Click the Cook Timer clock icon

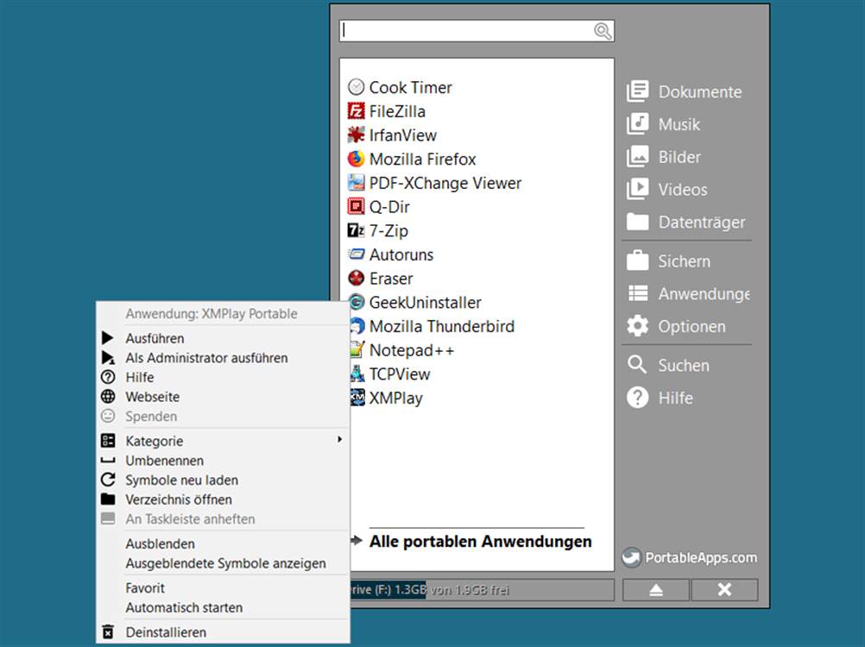(357, 87)
